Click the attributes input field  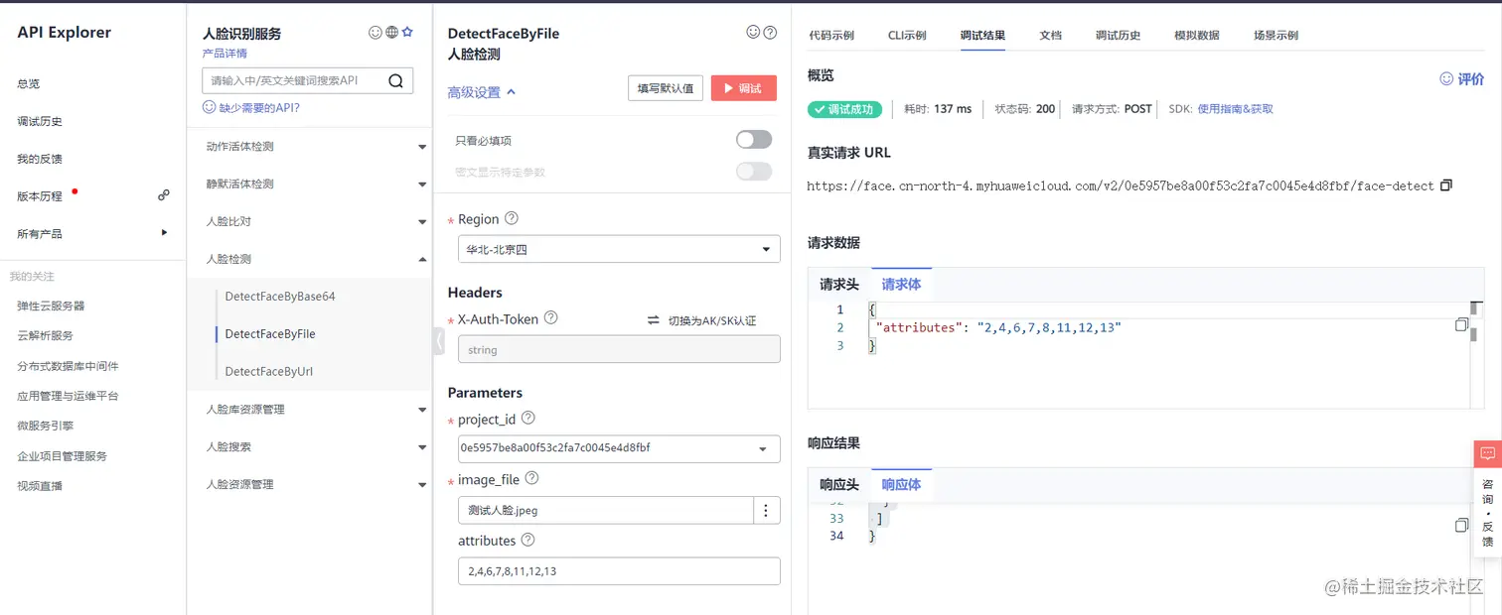[619, 571]
